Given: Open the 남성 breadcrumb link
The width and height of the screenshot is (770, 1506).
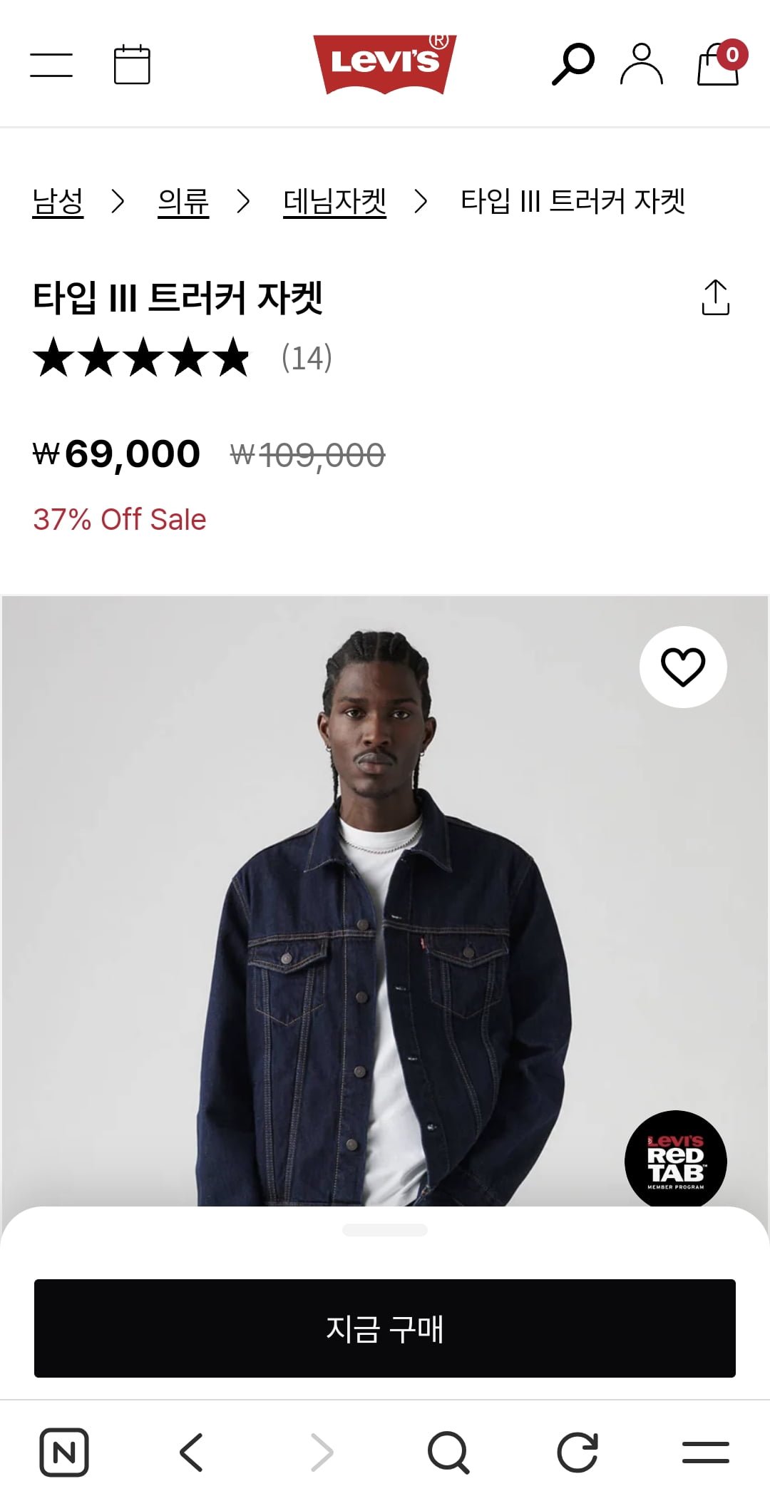Looking at the screenshot, I should [x=58, y=202].
